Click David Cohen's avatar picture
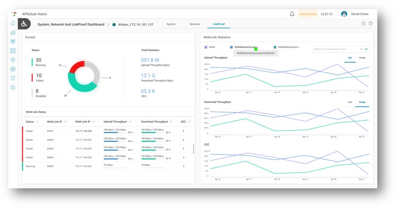The height and width of the screenshot is (208, 397). pos(344,14)
